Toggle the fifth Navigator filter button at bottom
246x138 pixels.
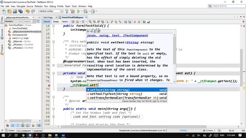pyautogui.click(x=28, y=125)
